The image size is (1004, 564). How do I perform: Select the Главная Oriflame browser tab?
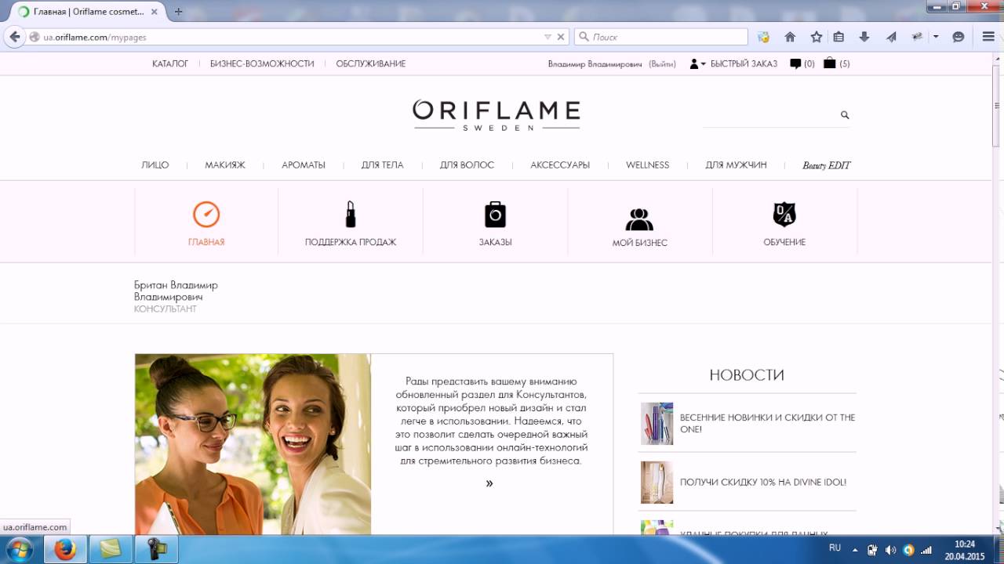coord(85,12)
